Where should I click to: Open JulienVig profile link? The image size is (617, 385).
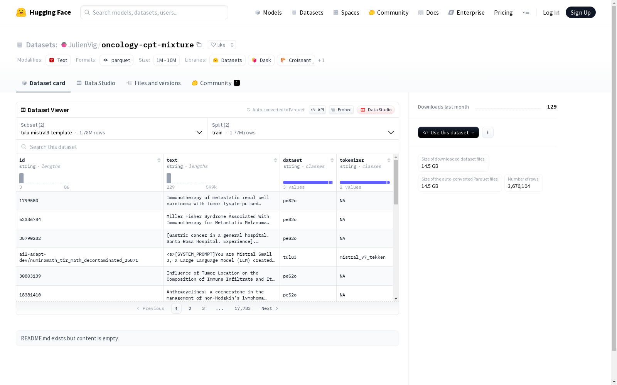(x=83, y=45)
